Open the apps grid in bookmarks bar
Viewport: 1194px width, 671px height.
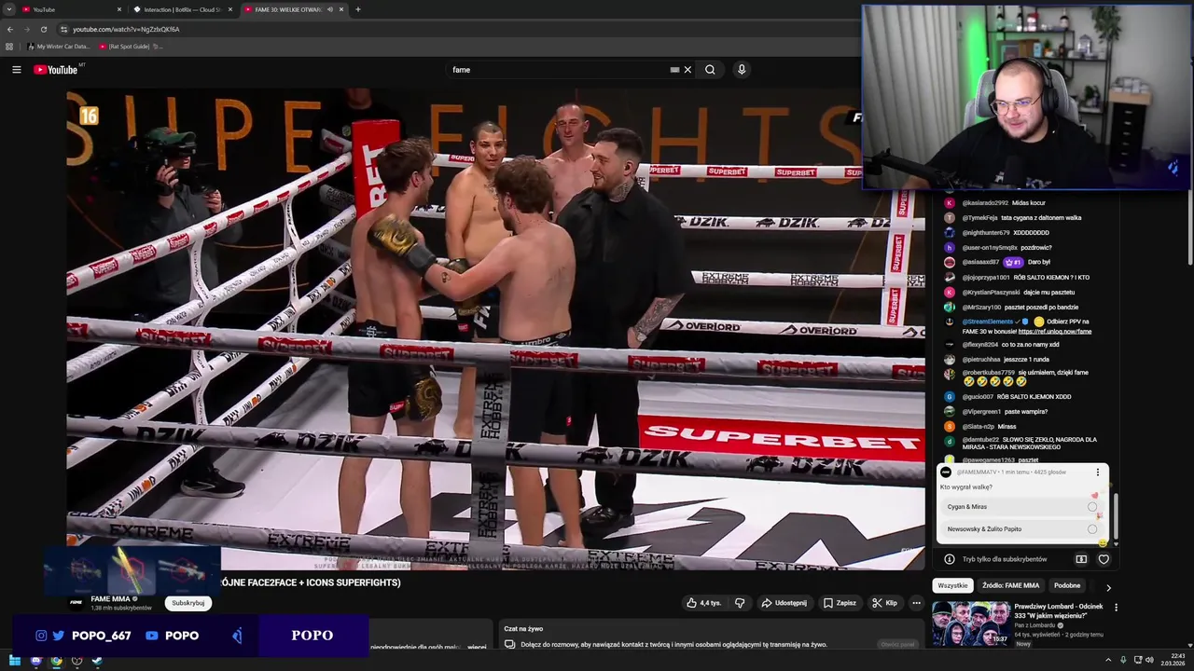[9, 47]
